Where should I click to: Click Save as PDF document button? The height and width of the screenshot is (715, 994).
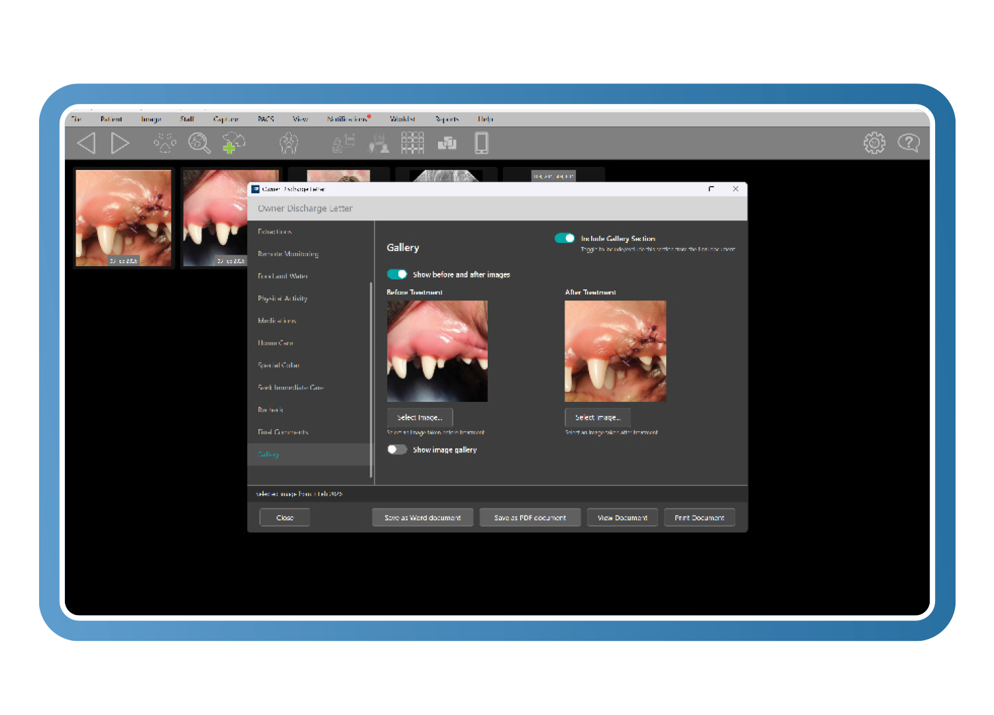529,518
